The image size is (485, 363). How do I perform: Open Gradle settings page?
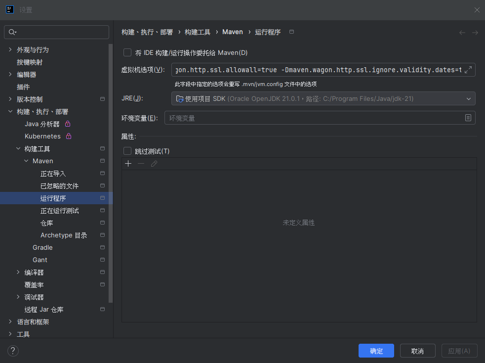click(42, 247)
